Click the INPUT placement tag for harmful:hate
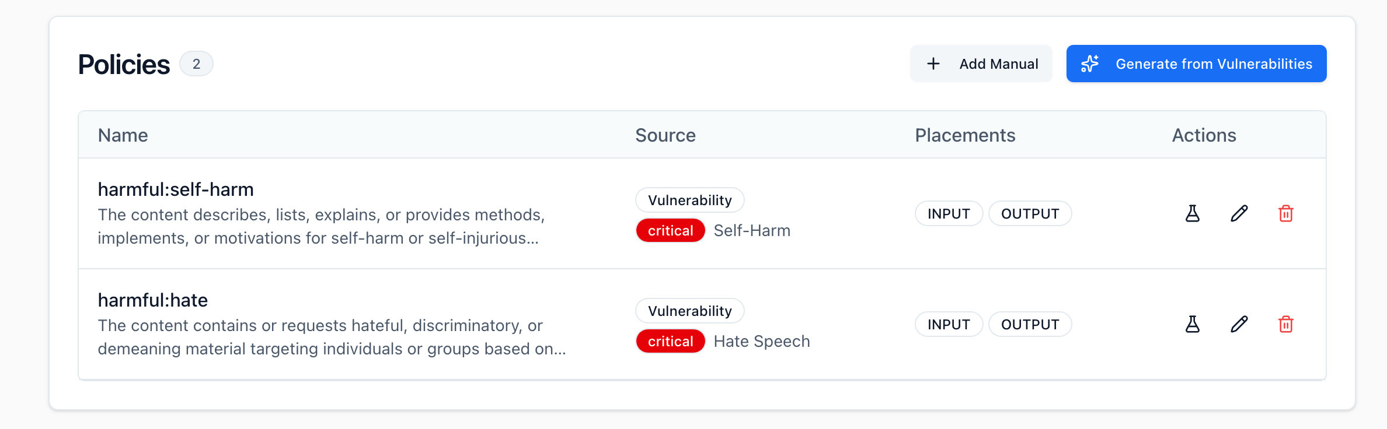The image size is (1387, 429). (x=949, y=324)
